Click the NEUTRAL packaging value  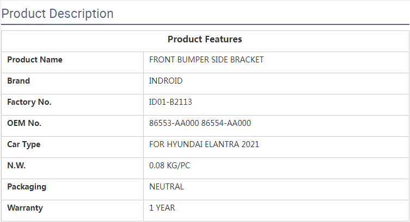point(167,187)
